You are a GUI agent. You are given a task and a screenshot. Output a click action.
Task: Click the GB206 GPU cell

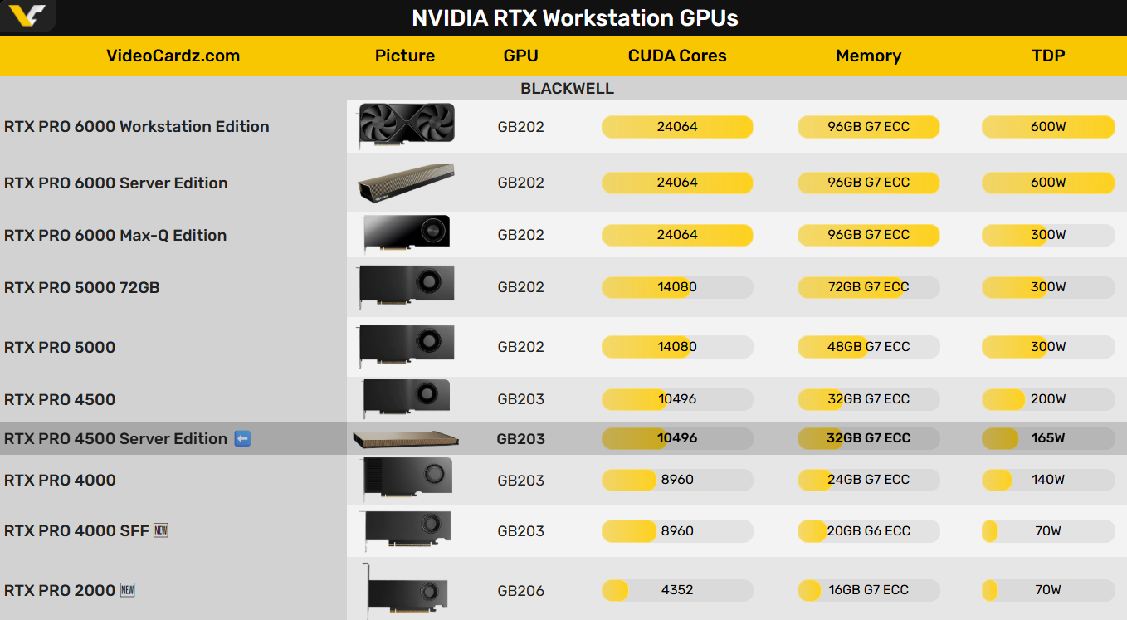520,591
